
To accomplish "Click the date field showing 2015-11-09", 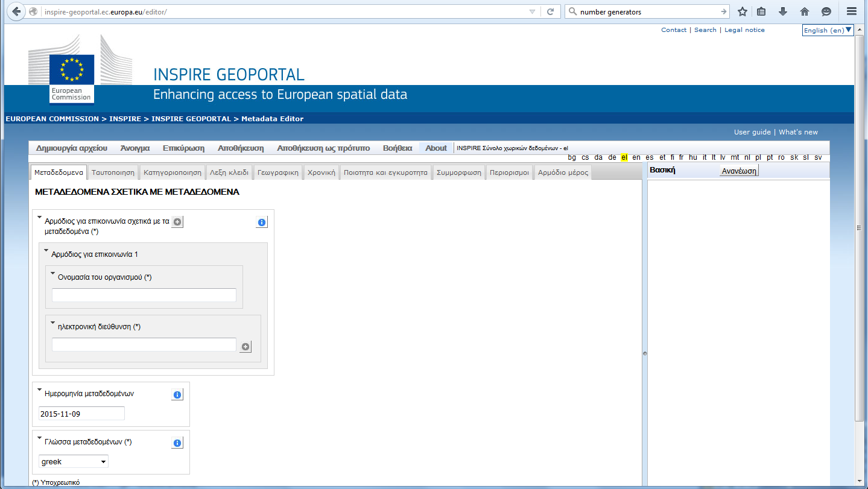I will pos(81,414).
